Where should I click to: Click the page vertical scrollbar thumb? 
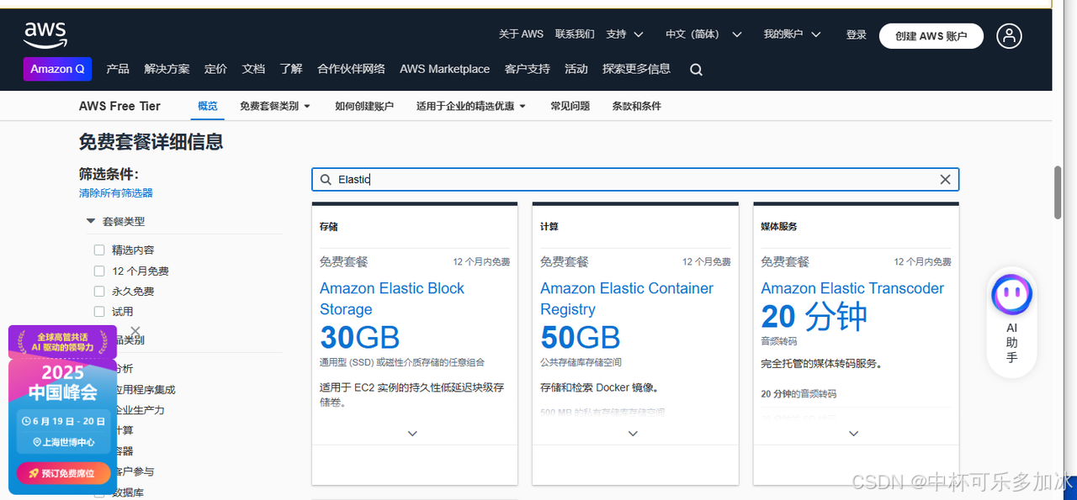coord(1058,192)
